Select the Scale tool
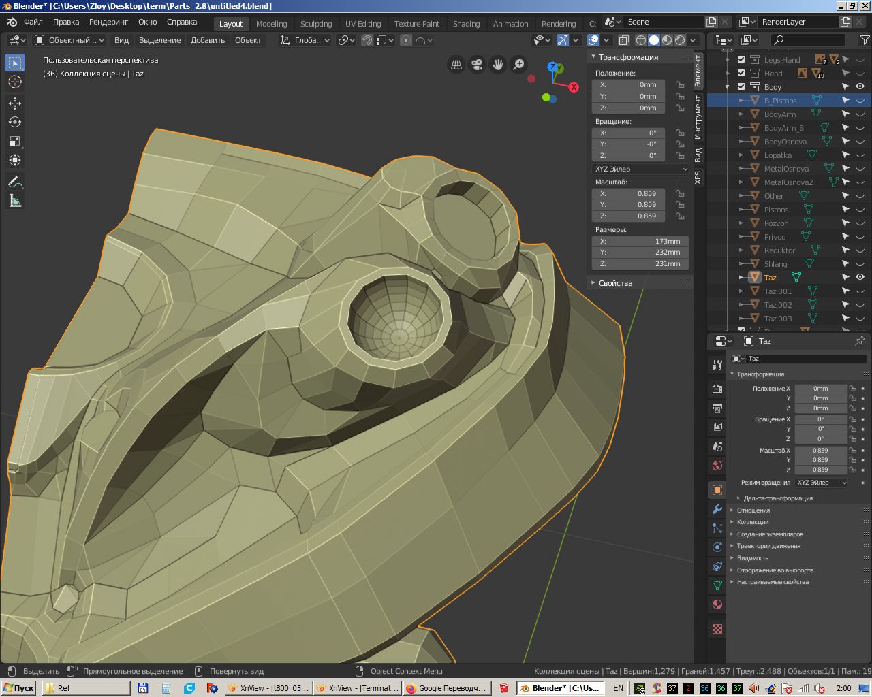The image size is (872, 697). 15,142
